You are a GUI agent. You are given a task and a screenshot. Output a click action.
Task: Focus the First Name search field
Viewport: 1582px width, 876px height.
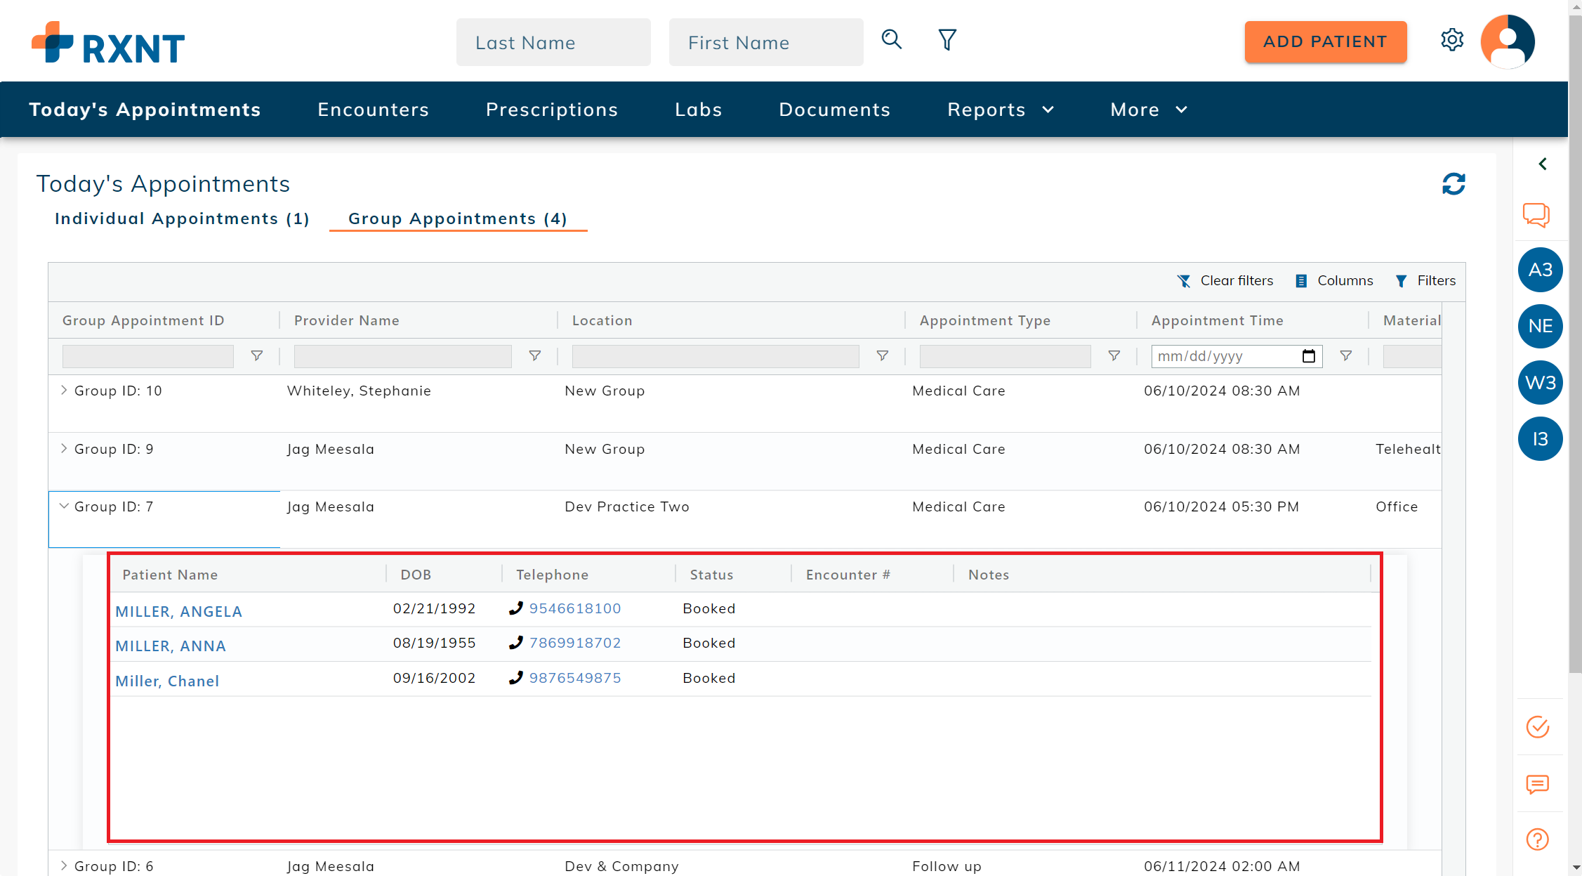(766, 42)
